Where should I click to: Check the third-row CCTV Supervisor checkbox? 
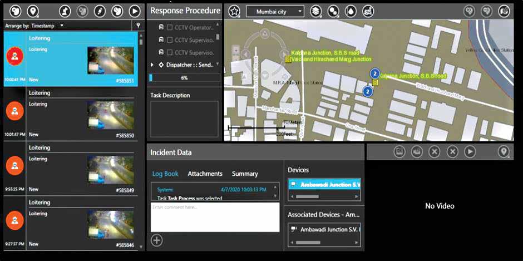[170, 52]
